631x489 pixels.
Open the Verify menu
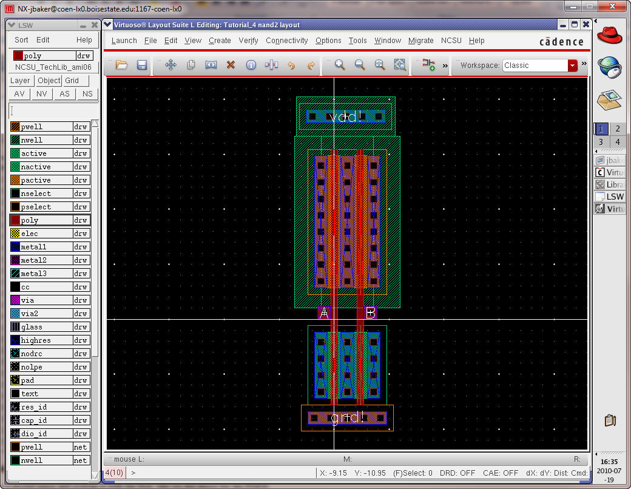pyautogui.click(x=248, y=41)
